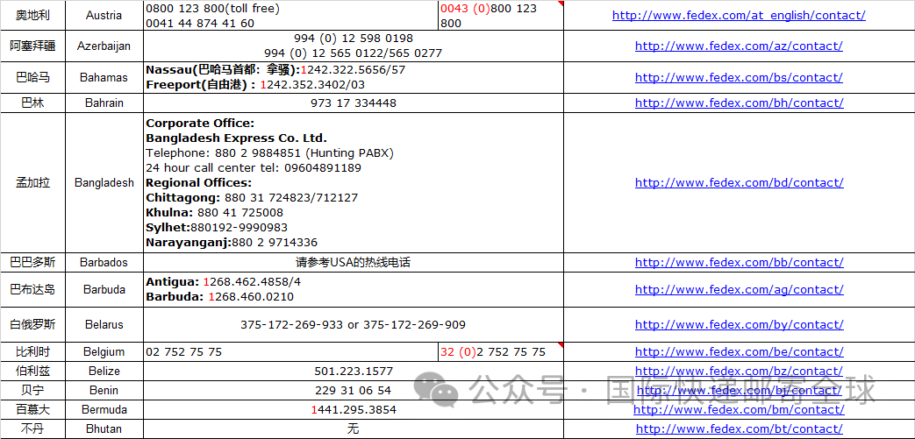Select the 贝宁 cell

pos(32,391)
